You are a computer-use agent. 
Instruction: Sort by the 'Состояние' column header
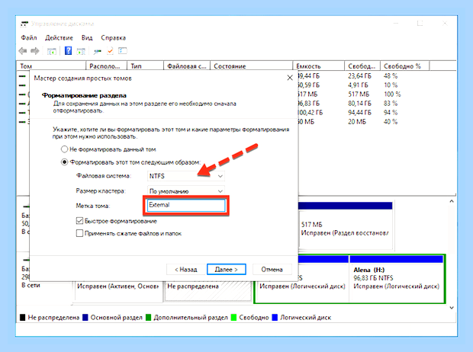tap(251, 66)
